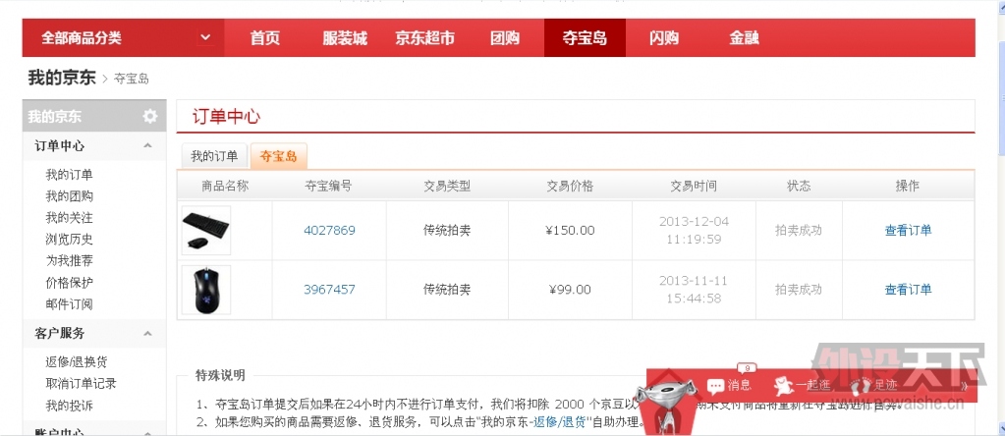Click the 夺宝岛 breadcrumb link

click(x=132, y=79)
